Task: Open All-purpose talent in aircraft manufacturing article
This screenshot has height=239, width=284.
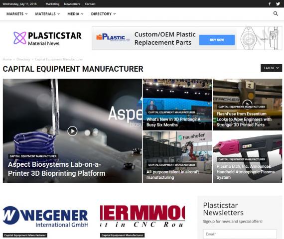Action: point(172,175)
